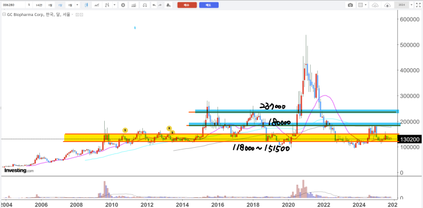Click the red 매수 buy button
The image size is (423, 208).
pyautogui.click(x=187, y=5)
